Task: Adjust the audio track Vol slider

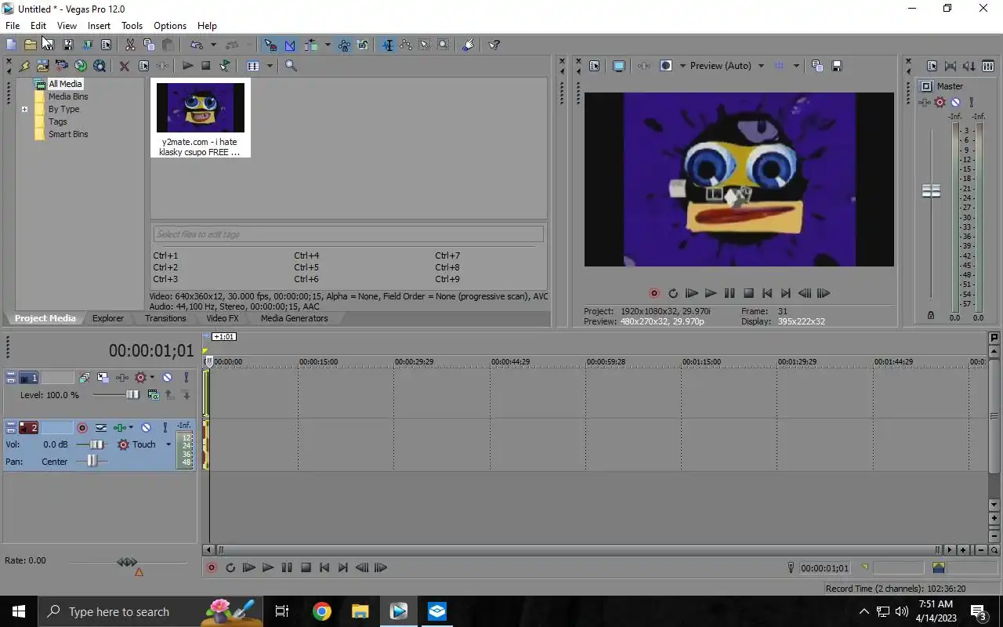Action: tap(97, 444)
